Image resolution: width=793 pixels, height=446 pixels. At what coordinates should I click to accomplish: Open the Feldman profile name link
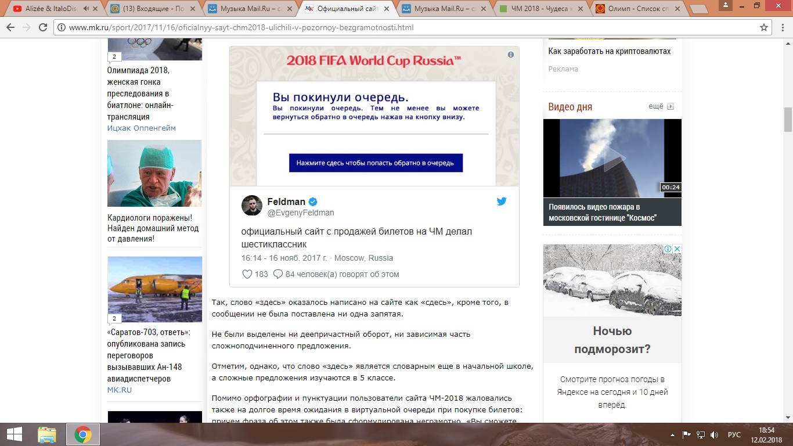(x=286, y=202)
